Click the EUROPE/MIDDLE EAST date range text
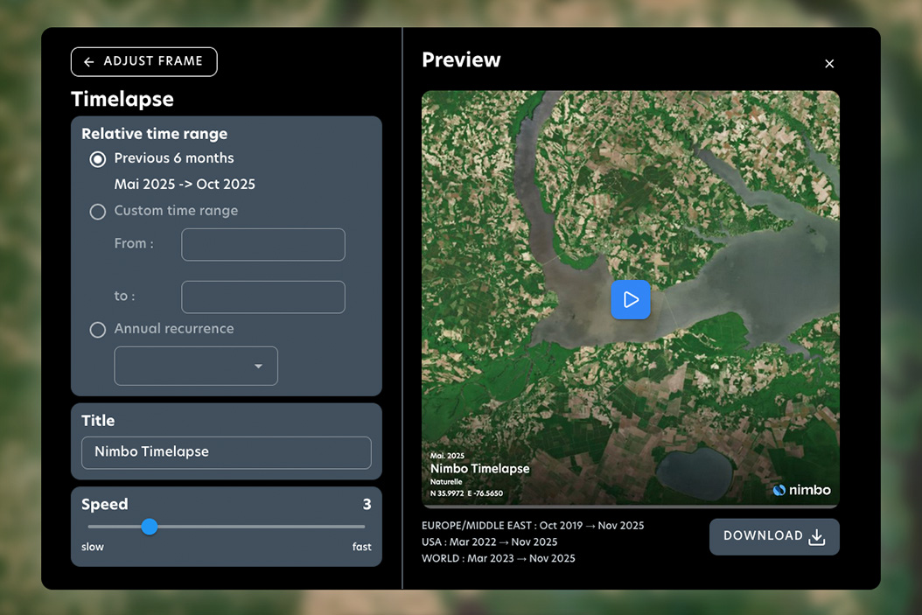Screen dimensions: 922x615 click(534, 526)
